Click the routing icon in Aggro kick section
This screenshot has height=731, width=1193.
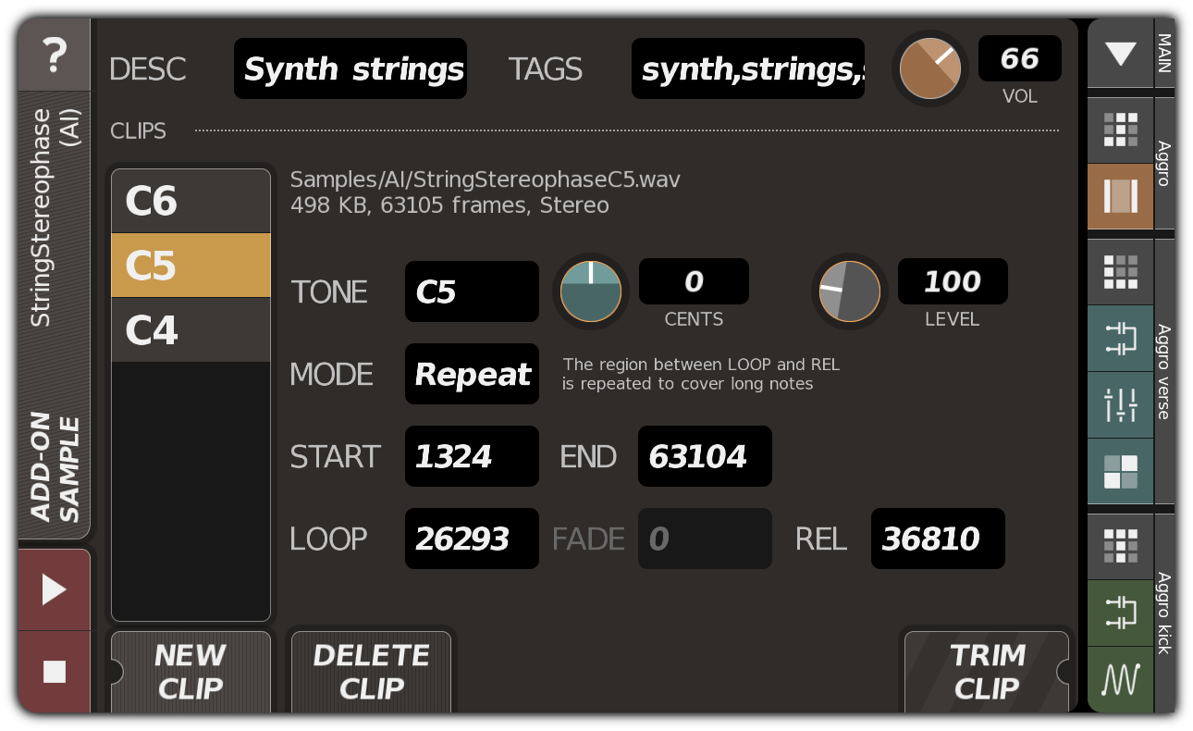pos(1120,613)
